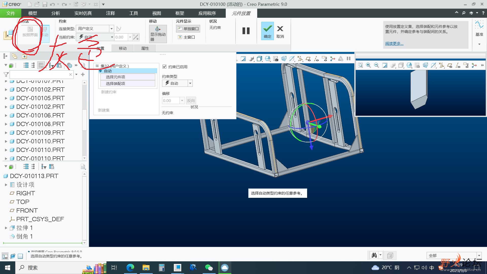
Task: Click tree columns icon in upper model tree toolbar
Action: pyautogui.click(x=59, y=65)
